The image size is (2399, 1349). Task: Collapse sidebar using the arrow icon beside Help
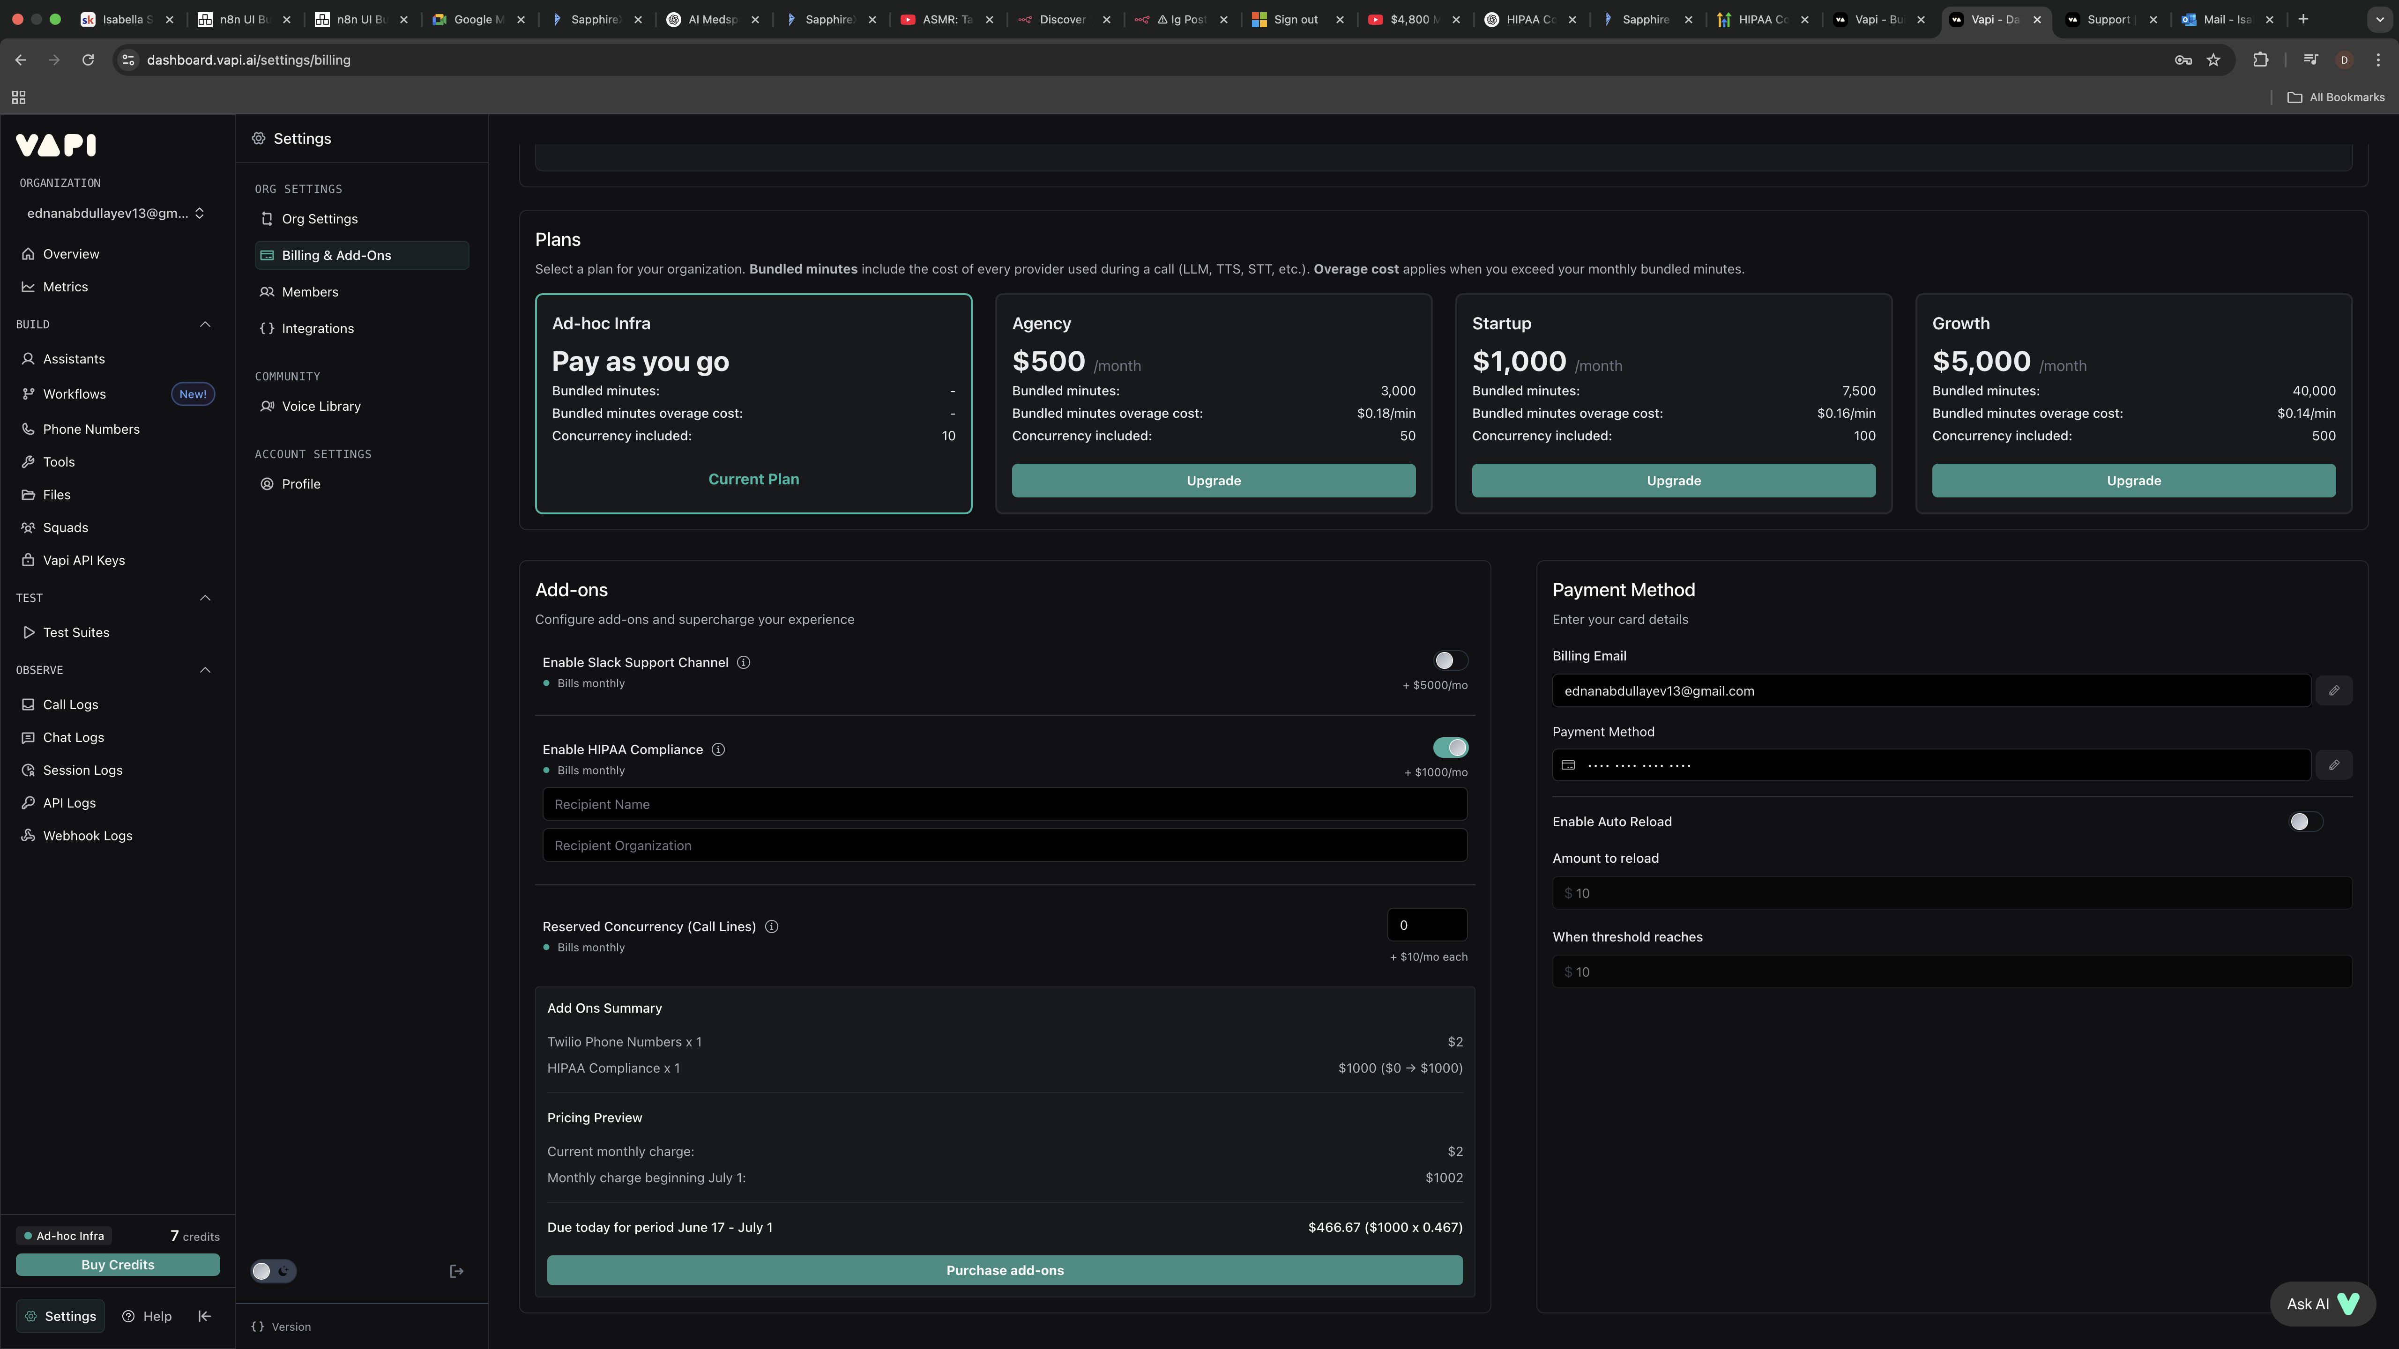[x=205, y=1315]
